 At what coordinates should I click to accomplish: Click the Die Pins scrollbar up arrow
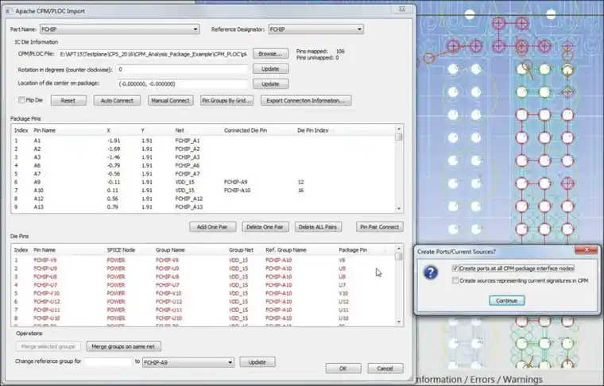(399, 249)
